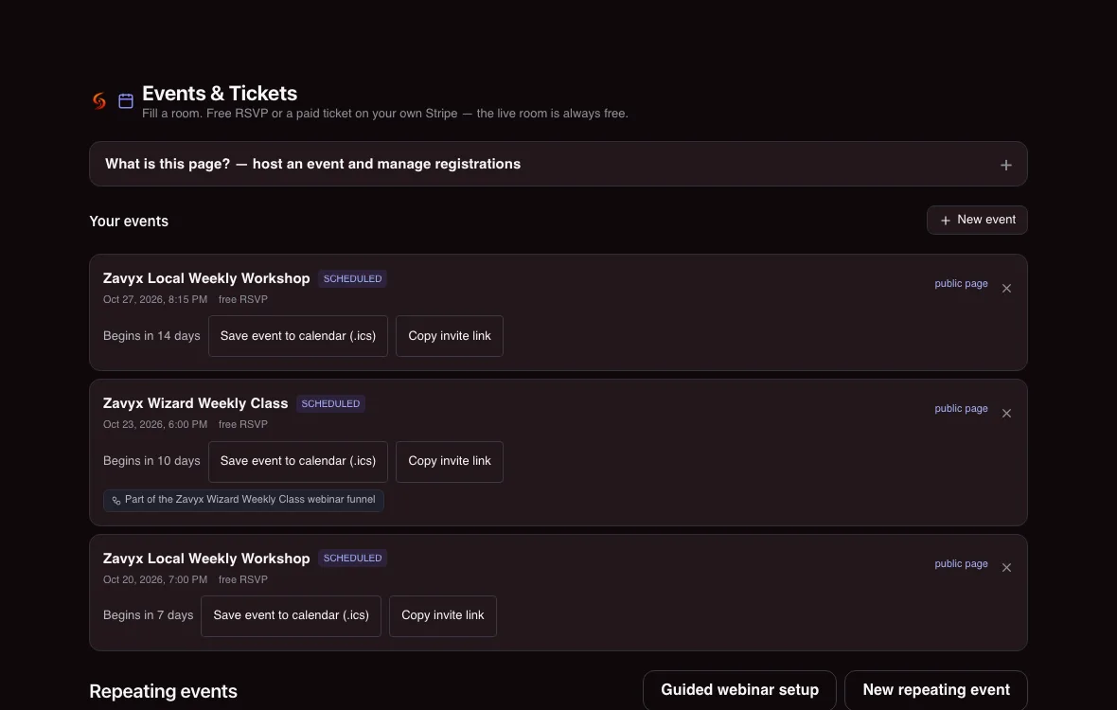The height and width of the screenshot is (710, 1117).
Task: Click the 'Begins in 10 days' text
Action: click(151, 461)
